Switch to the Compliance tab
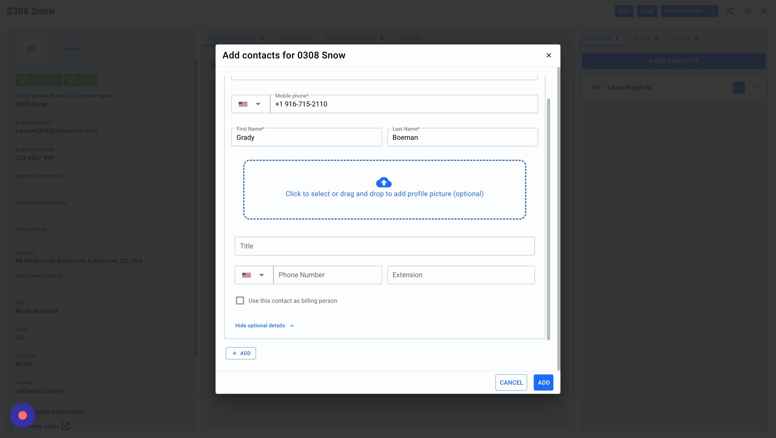Viewport: 776px width, 438px height. 295,38
